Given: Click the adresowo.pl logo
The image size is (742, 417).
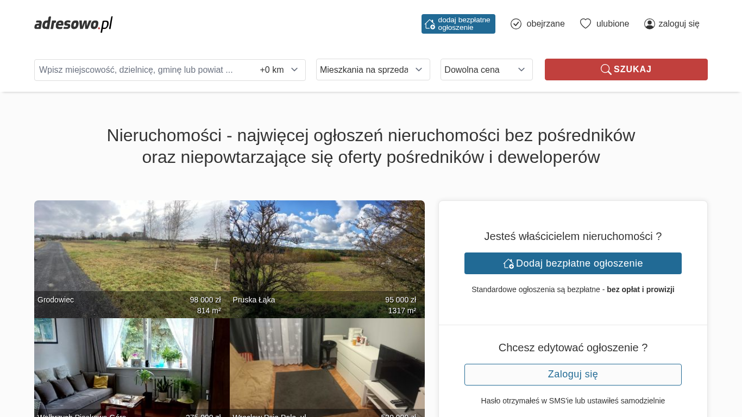Looking at the screenshot, I should pos(73,24).
